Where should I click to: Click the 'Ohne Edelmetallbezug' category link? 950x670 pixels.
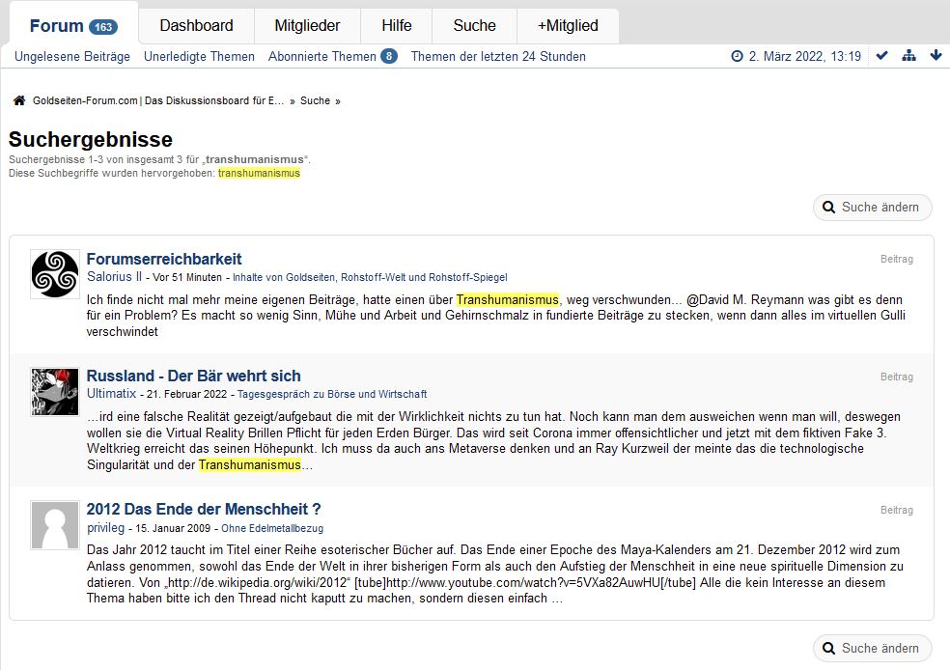point(272,528)
